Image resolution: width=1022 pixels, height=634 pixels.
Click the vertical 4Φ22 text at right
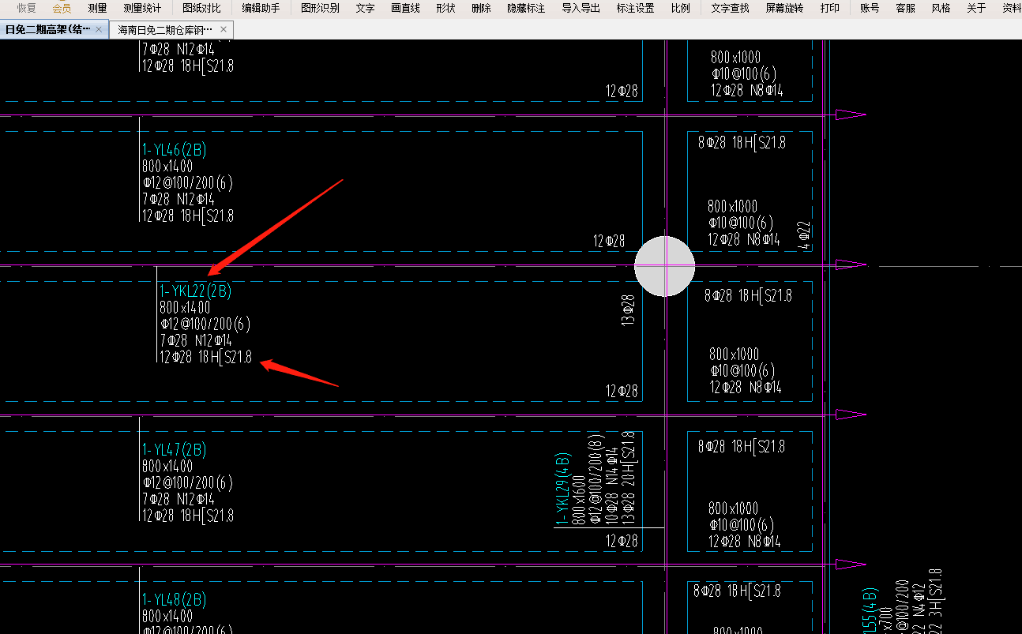pos(805,236)
